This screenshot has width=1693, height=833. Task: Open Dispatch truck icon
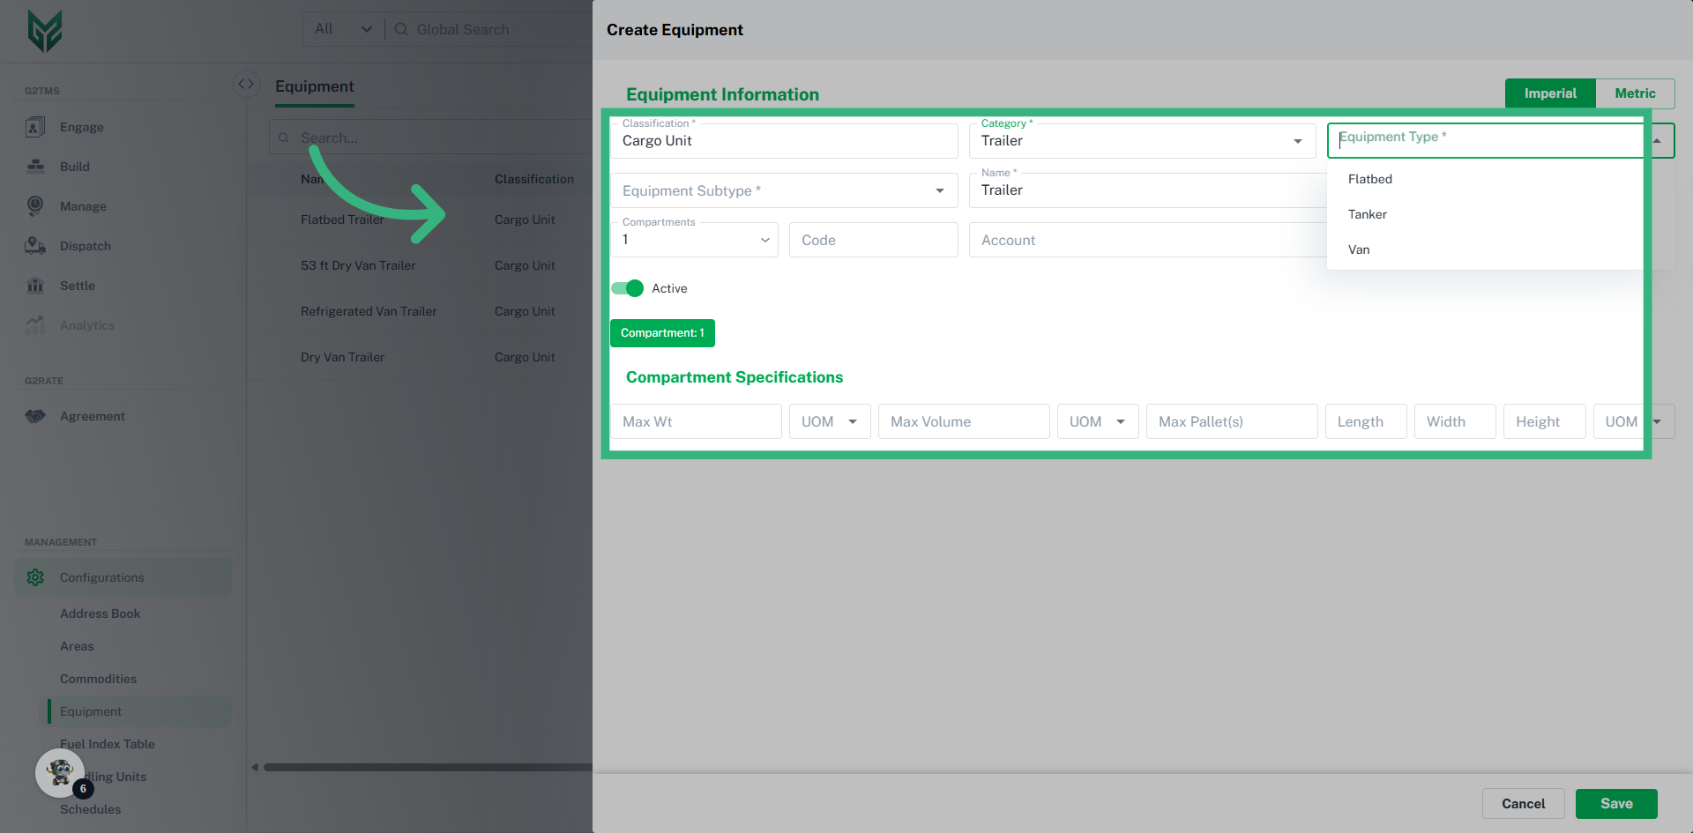(35, 246)
